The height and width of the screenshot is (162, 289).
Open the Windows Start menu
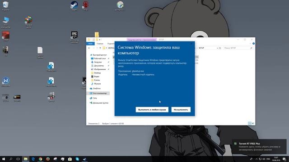pos(4,159)
